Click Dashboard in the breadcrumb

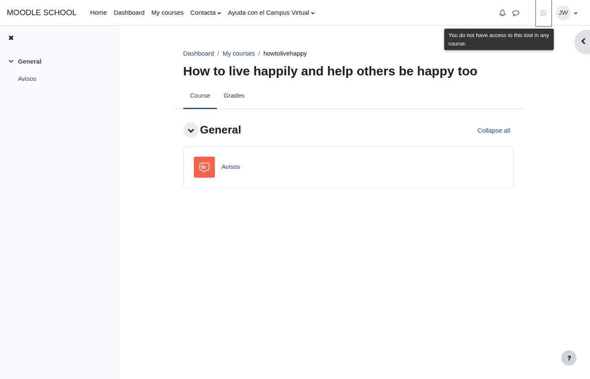[198, 53]
